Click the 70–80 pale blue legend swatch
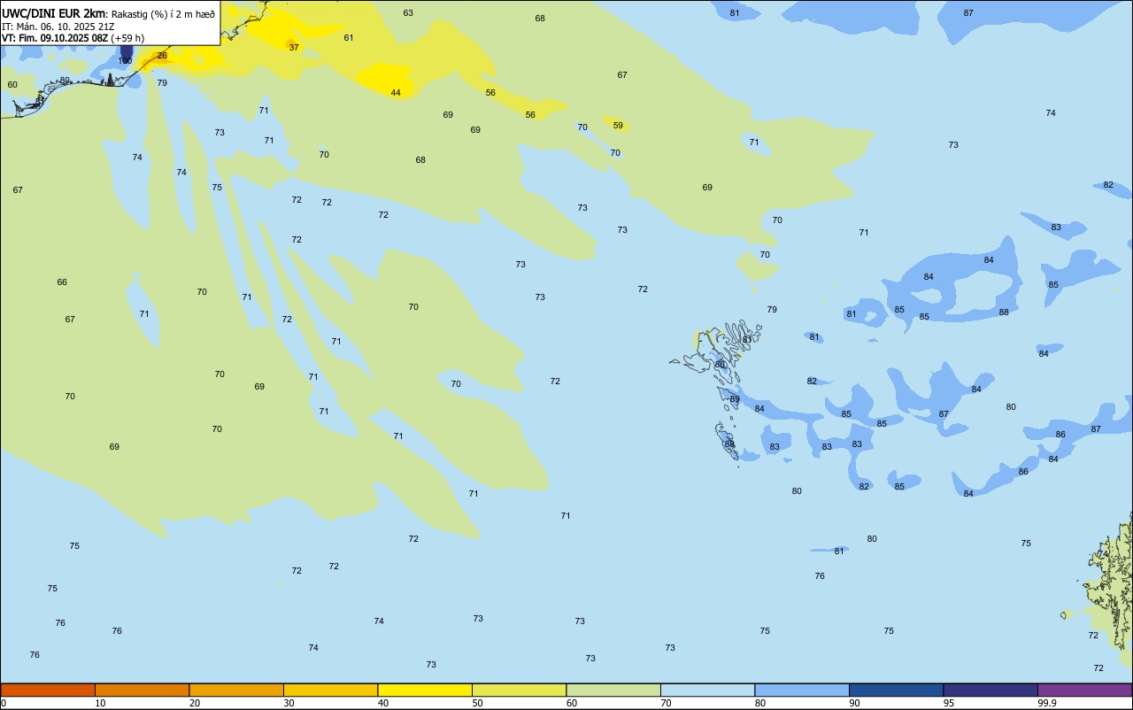This screenshot has width=1133, height=710. [x=708, y=690]
